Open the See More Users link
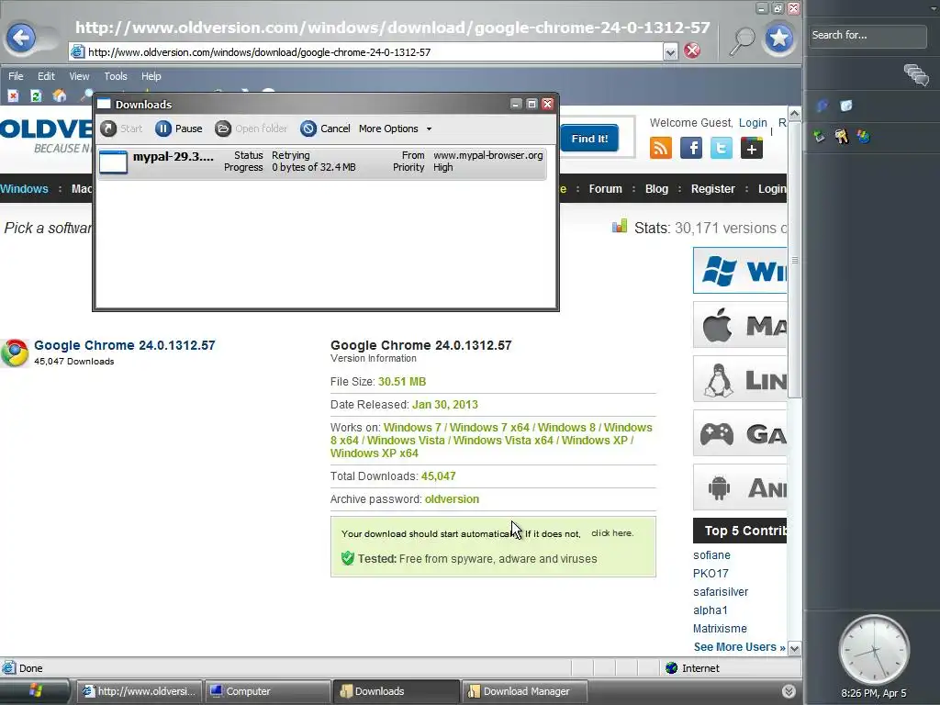Screen dimensions: 940x705 point(739,647)
